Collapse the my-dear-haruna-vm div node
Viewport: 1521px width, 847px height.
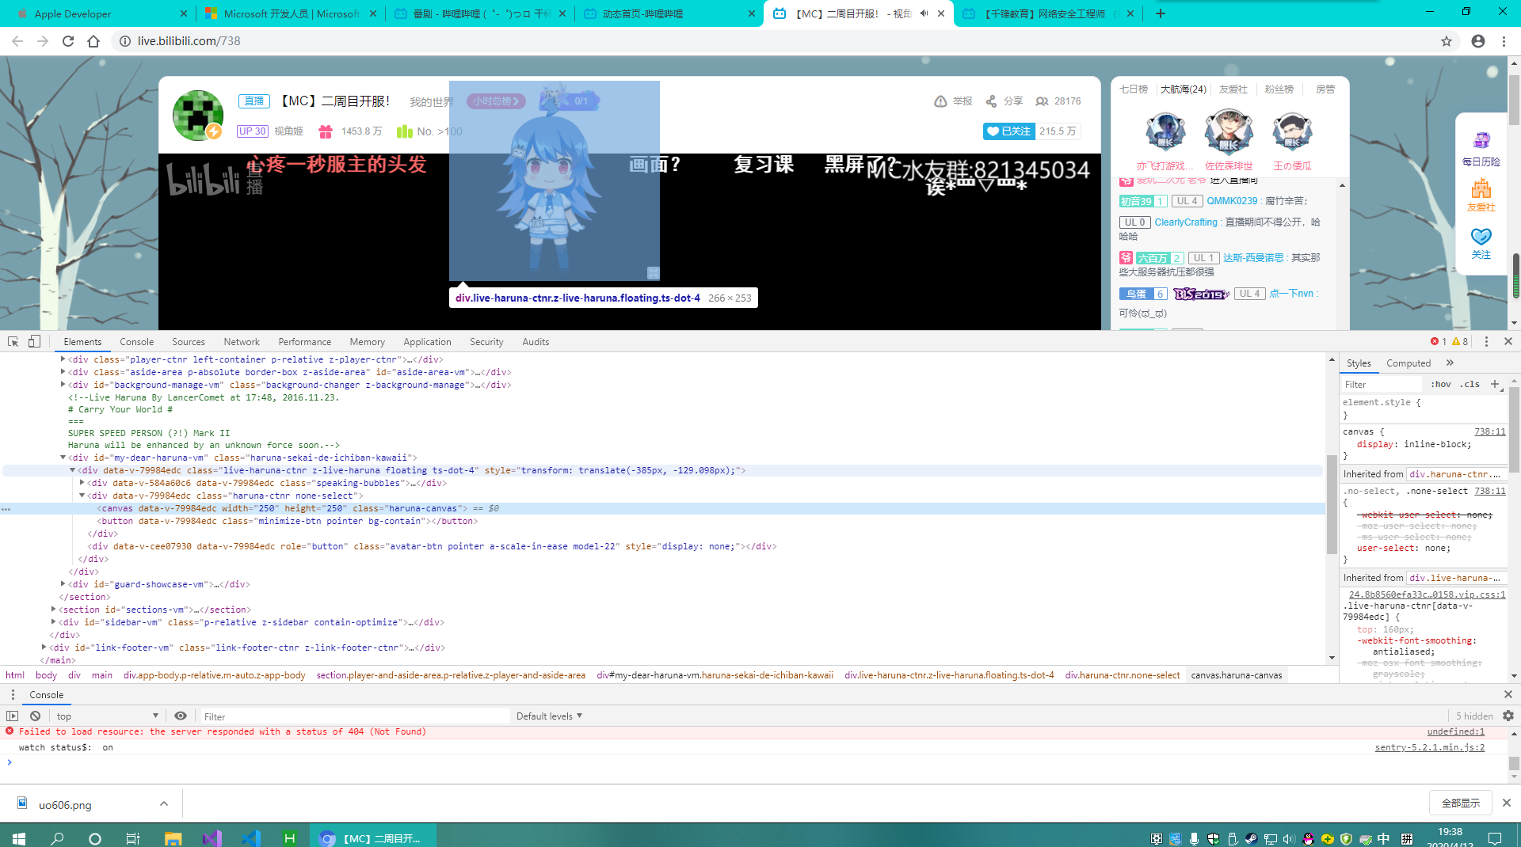(63, 458)
